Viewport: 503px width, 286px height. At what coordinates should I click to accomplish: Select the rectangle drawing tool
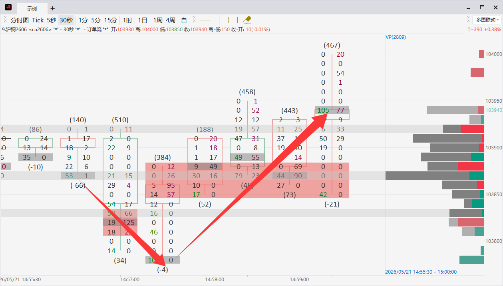(233, 20)
